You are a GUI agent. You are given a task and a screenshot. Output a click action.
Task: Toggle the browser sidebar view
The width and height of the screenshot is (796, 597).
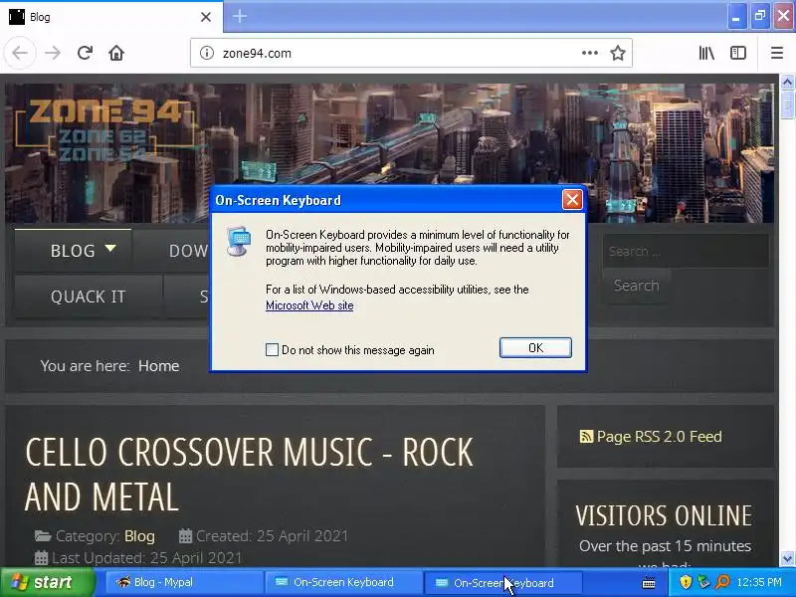pos(738,53)
